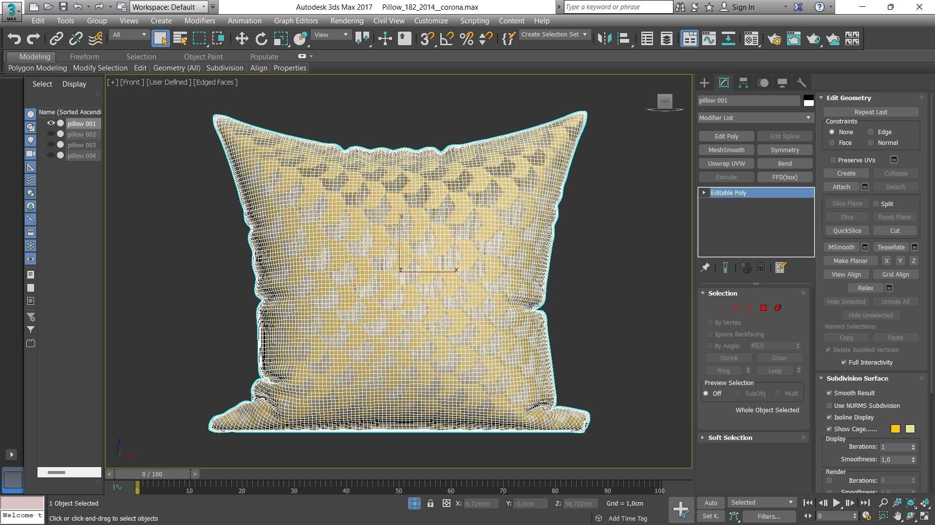Click the Attach button
Screen dimensions: 935x525
tap(841, 187)
